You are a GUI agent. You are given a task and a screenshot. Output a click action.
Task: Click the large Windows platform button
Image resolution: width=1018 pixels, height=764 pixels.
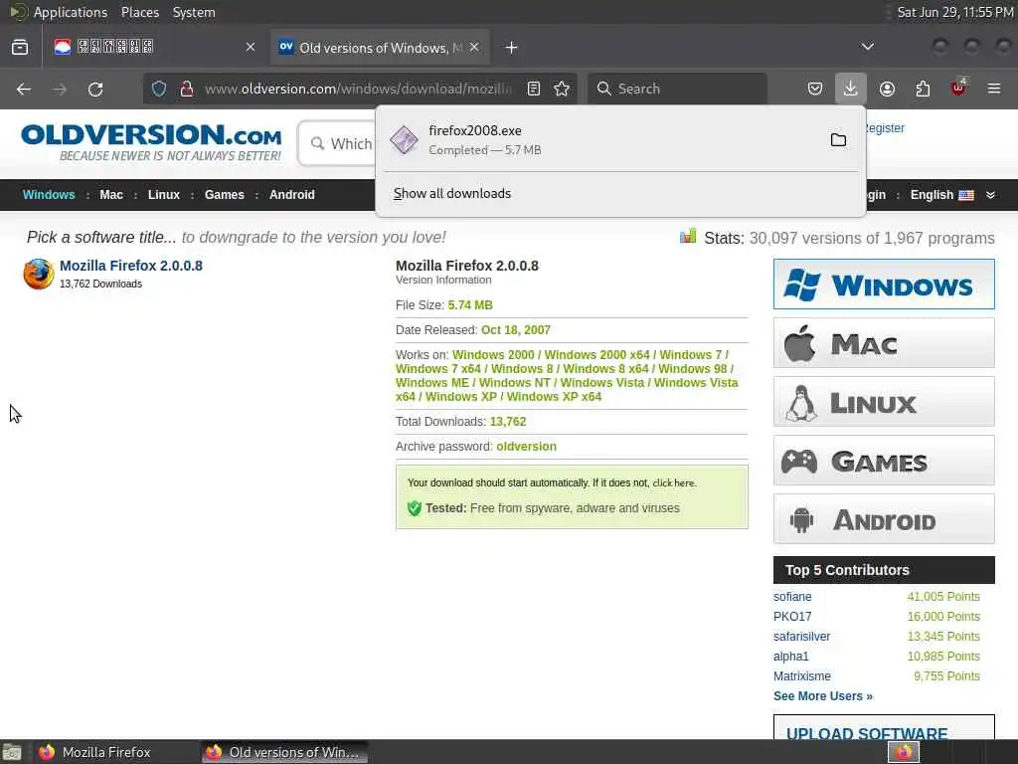(x=884, y=285)
